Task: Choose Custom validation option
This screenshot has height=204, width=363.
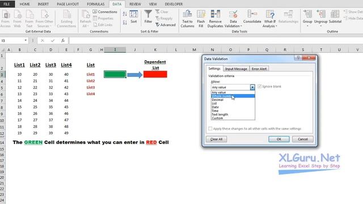Action: click(x=233, y=118)
